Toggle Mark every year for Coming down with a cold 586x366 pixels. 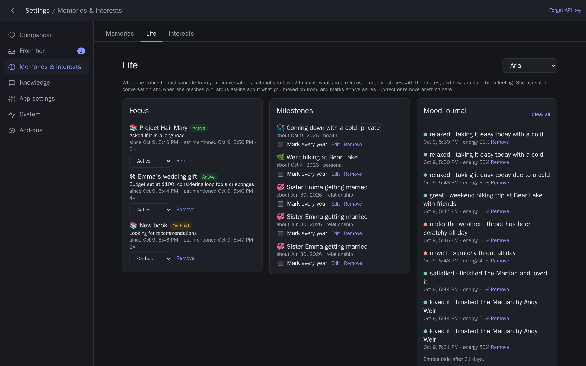pos(281,145)
